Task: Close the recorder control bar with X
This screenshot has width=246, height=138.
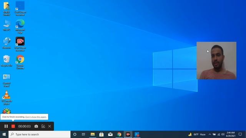Action: point(50,126)
